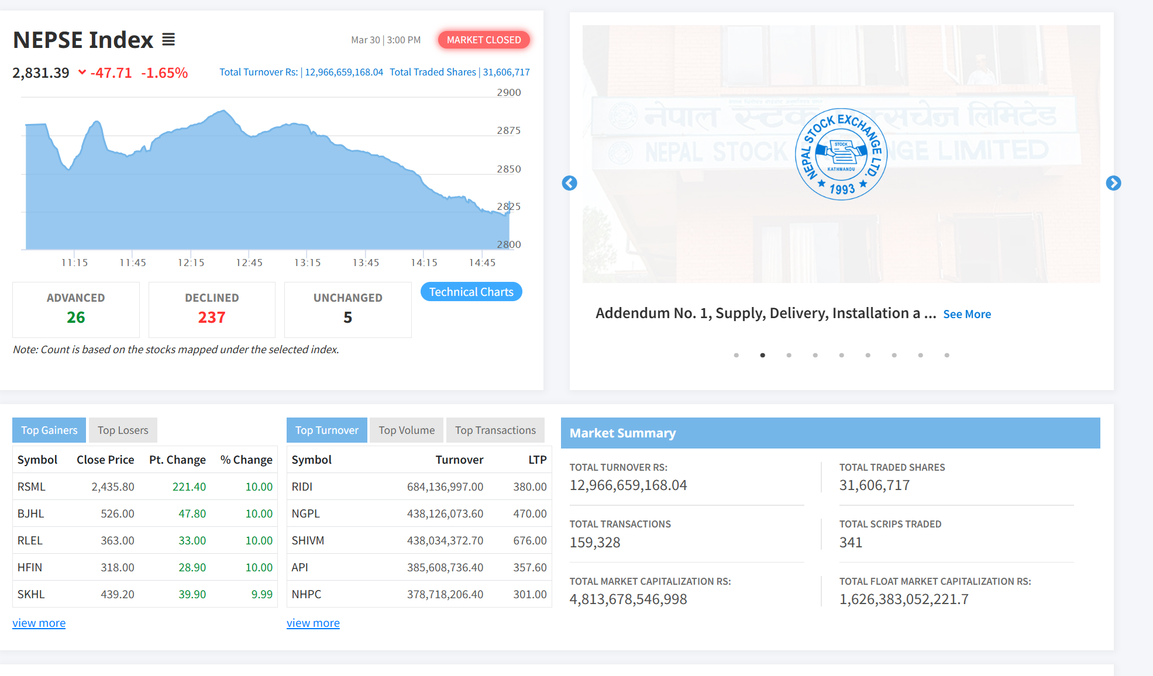This screenshot has width=1153, height=676.
Task: Click view more under Top Gainers table
Action: click(39, 623)
